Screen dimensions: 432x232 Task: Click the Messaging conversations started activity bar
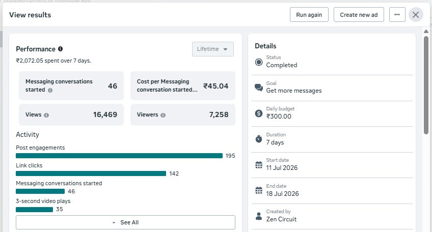[40, 191]
